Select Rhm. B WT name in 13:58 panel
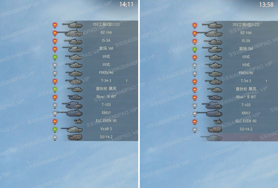 246,97
